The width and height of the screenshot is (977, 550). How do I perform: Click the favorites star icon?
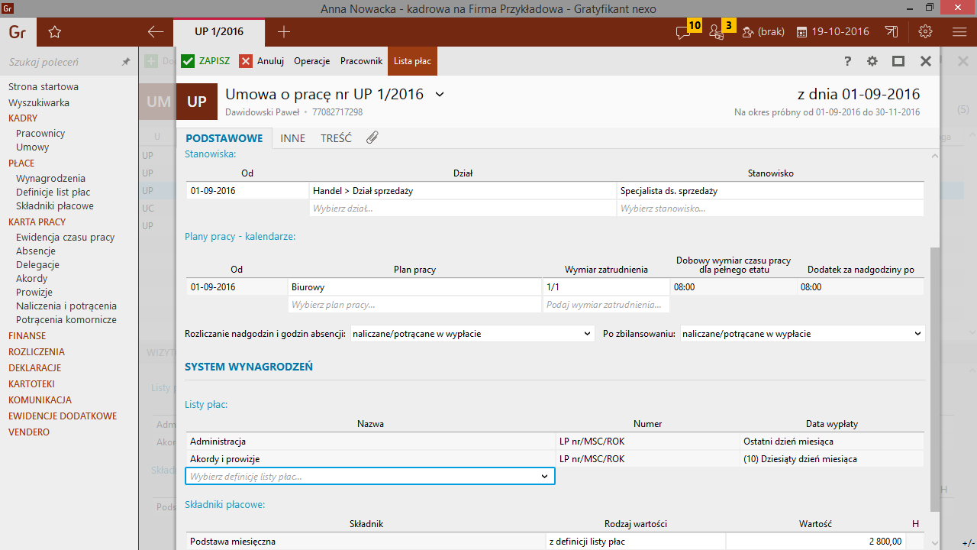coord(54,32)
